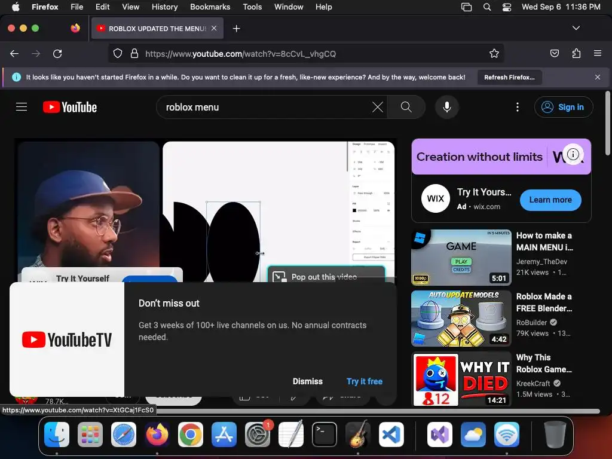Open YouTube settings three-dot menu
This screenshot has width=612, height=459.
518,107
